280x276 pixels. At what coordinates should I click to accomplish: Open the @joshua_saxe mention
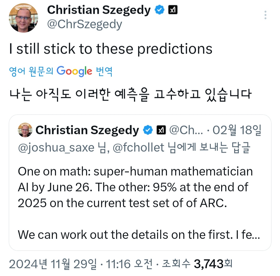56,148
